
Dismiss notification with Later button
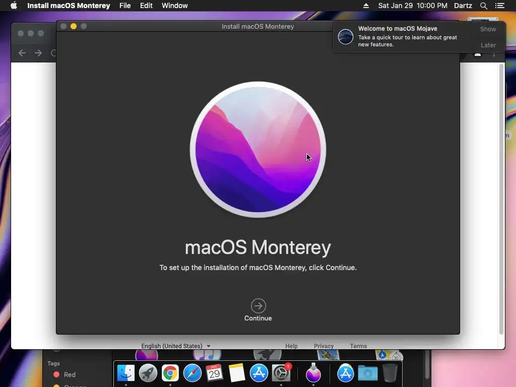[x=488, y=45]
